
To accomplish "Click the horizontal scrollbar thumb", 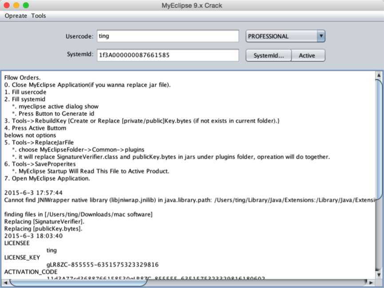I will [x=79, y=283].
